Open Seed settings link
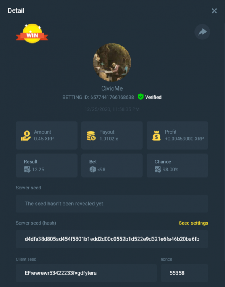The width and height of the screenshot is (225, 287). click(x=193, y=223)
